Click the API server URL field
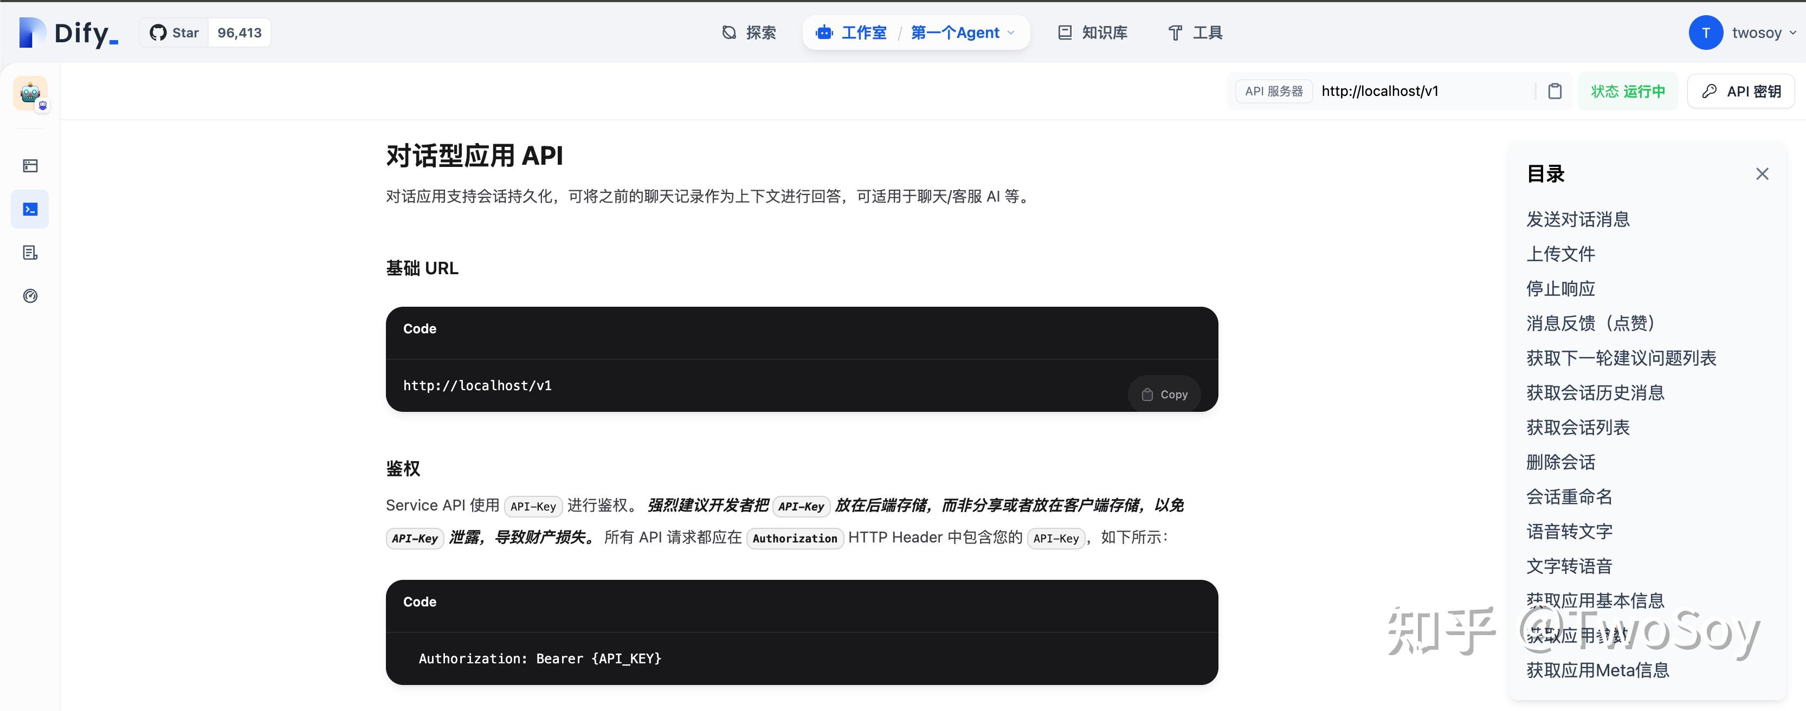1806x711 pixels. [x=1423, y=91]
